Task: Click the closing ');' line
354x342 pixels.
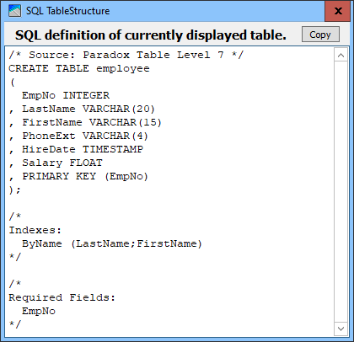Action: [14, 190]
